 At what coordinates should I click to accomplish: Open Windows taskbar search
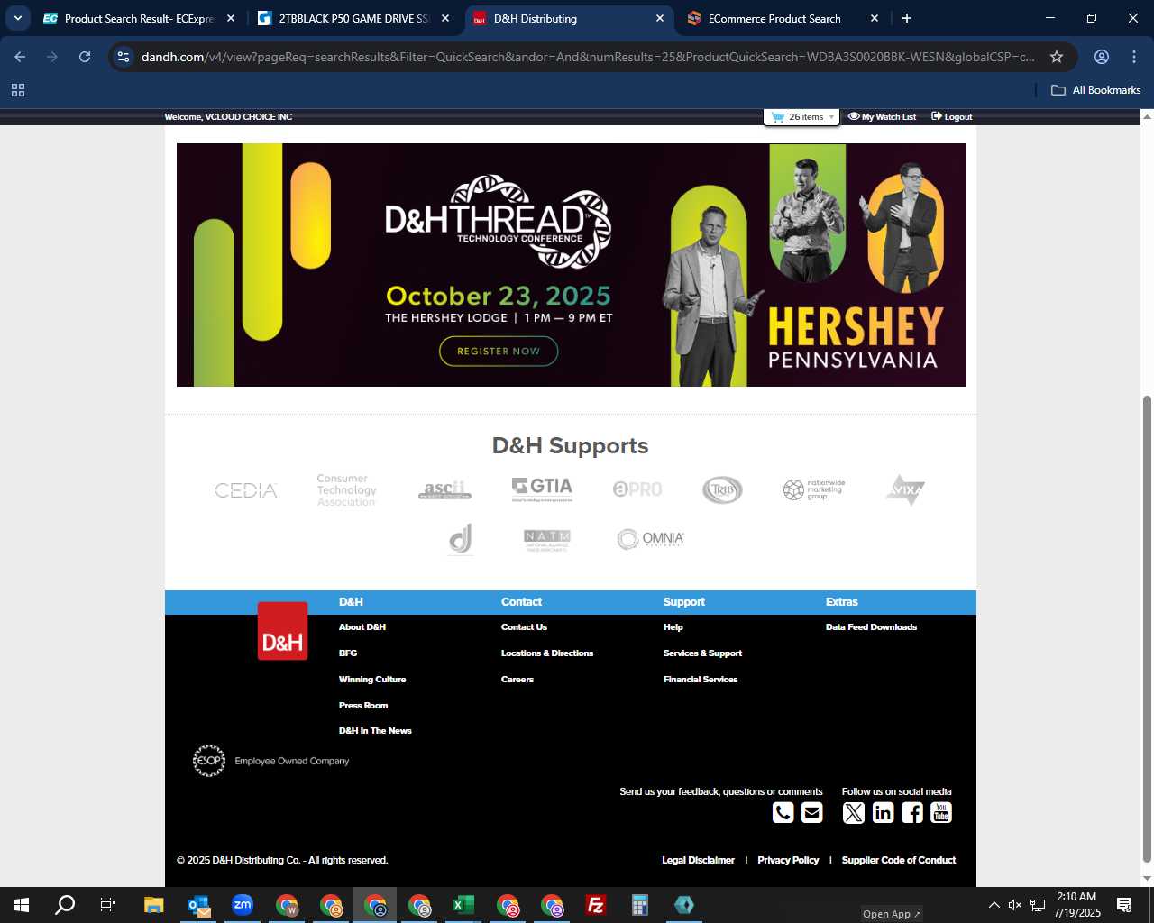pyautogui.click(x=65, y=905)
